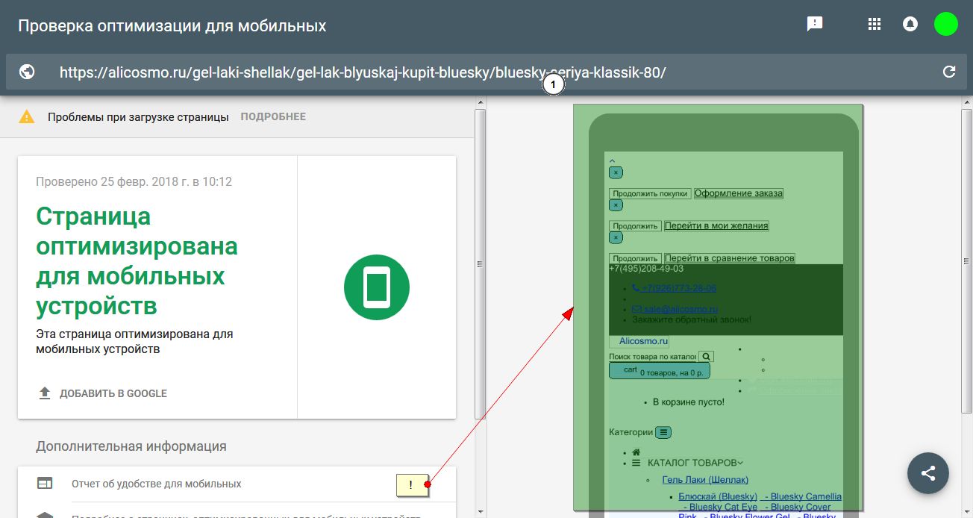973x518 pixels.
Task: Click the right preview vertical scrollbar
Action: pos(967,263)
